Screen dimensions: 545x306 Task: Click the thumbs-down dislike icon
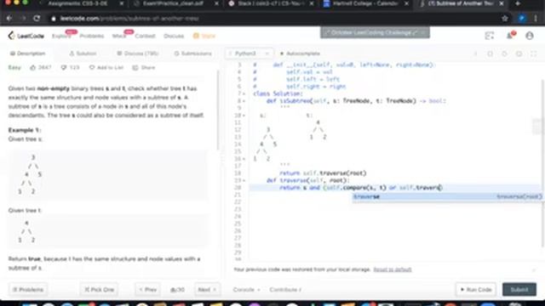click(64, 67)
